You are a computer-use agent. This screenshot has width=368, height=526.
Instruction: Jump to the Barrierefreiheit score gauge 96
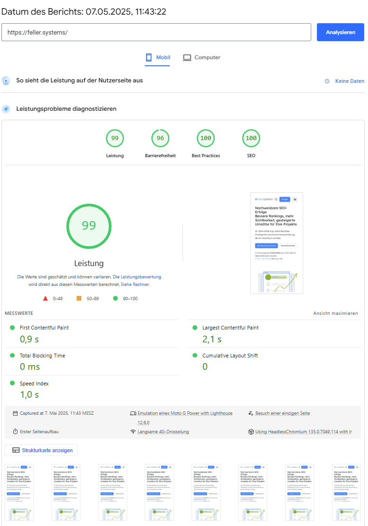point(160,138)
